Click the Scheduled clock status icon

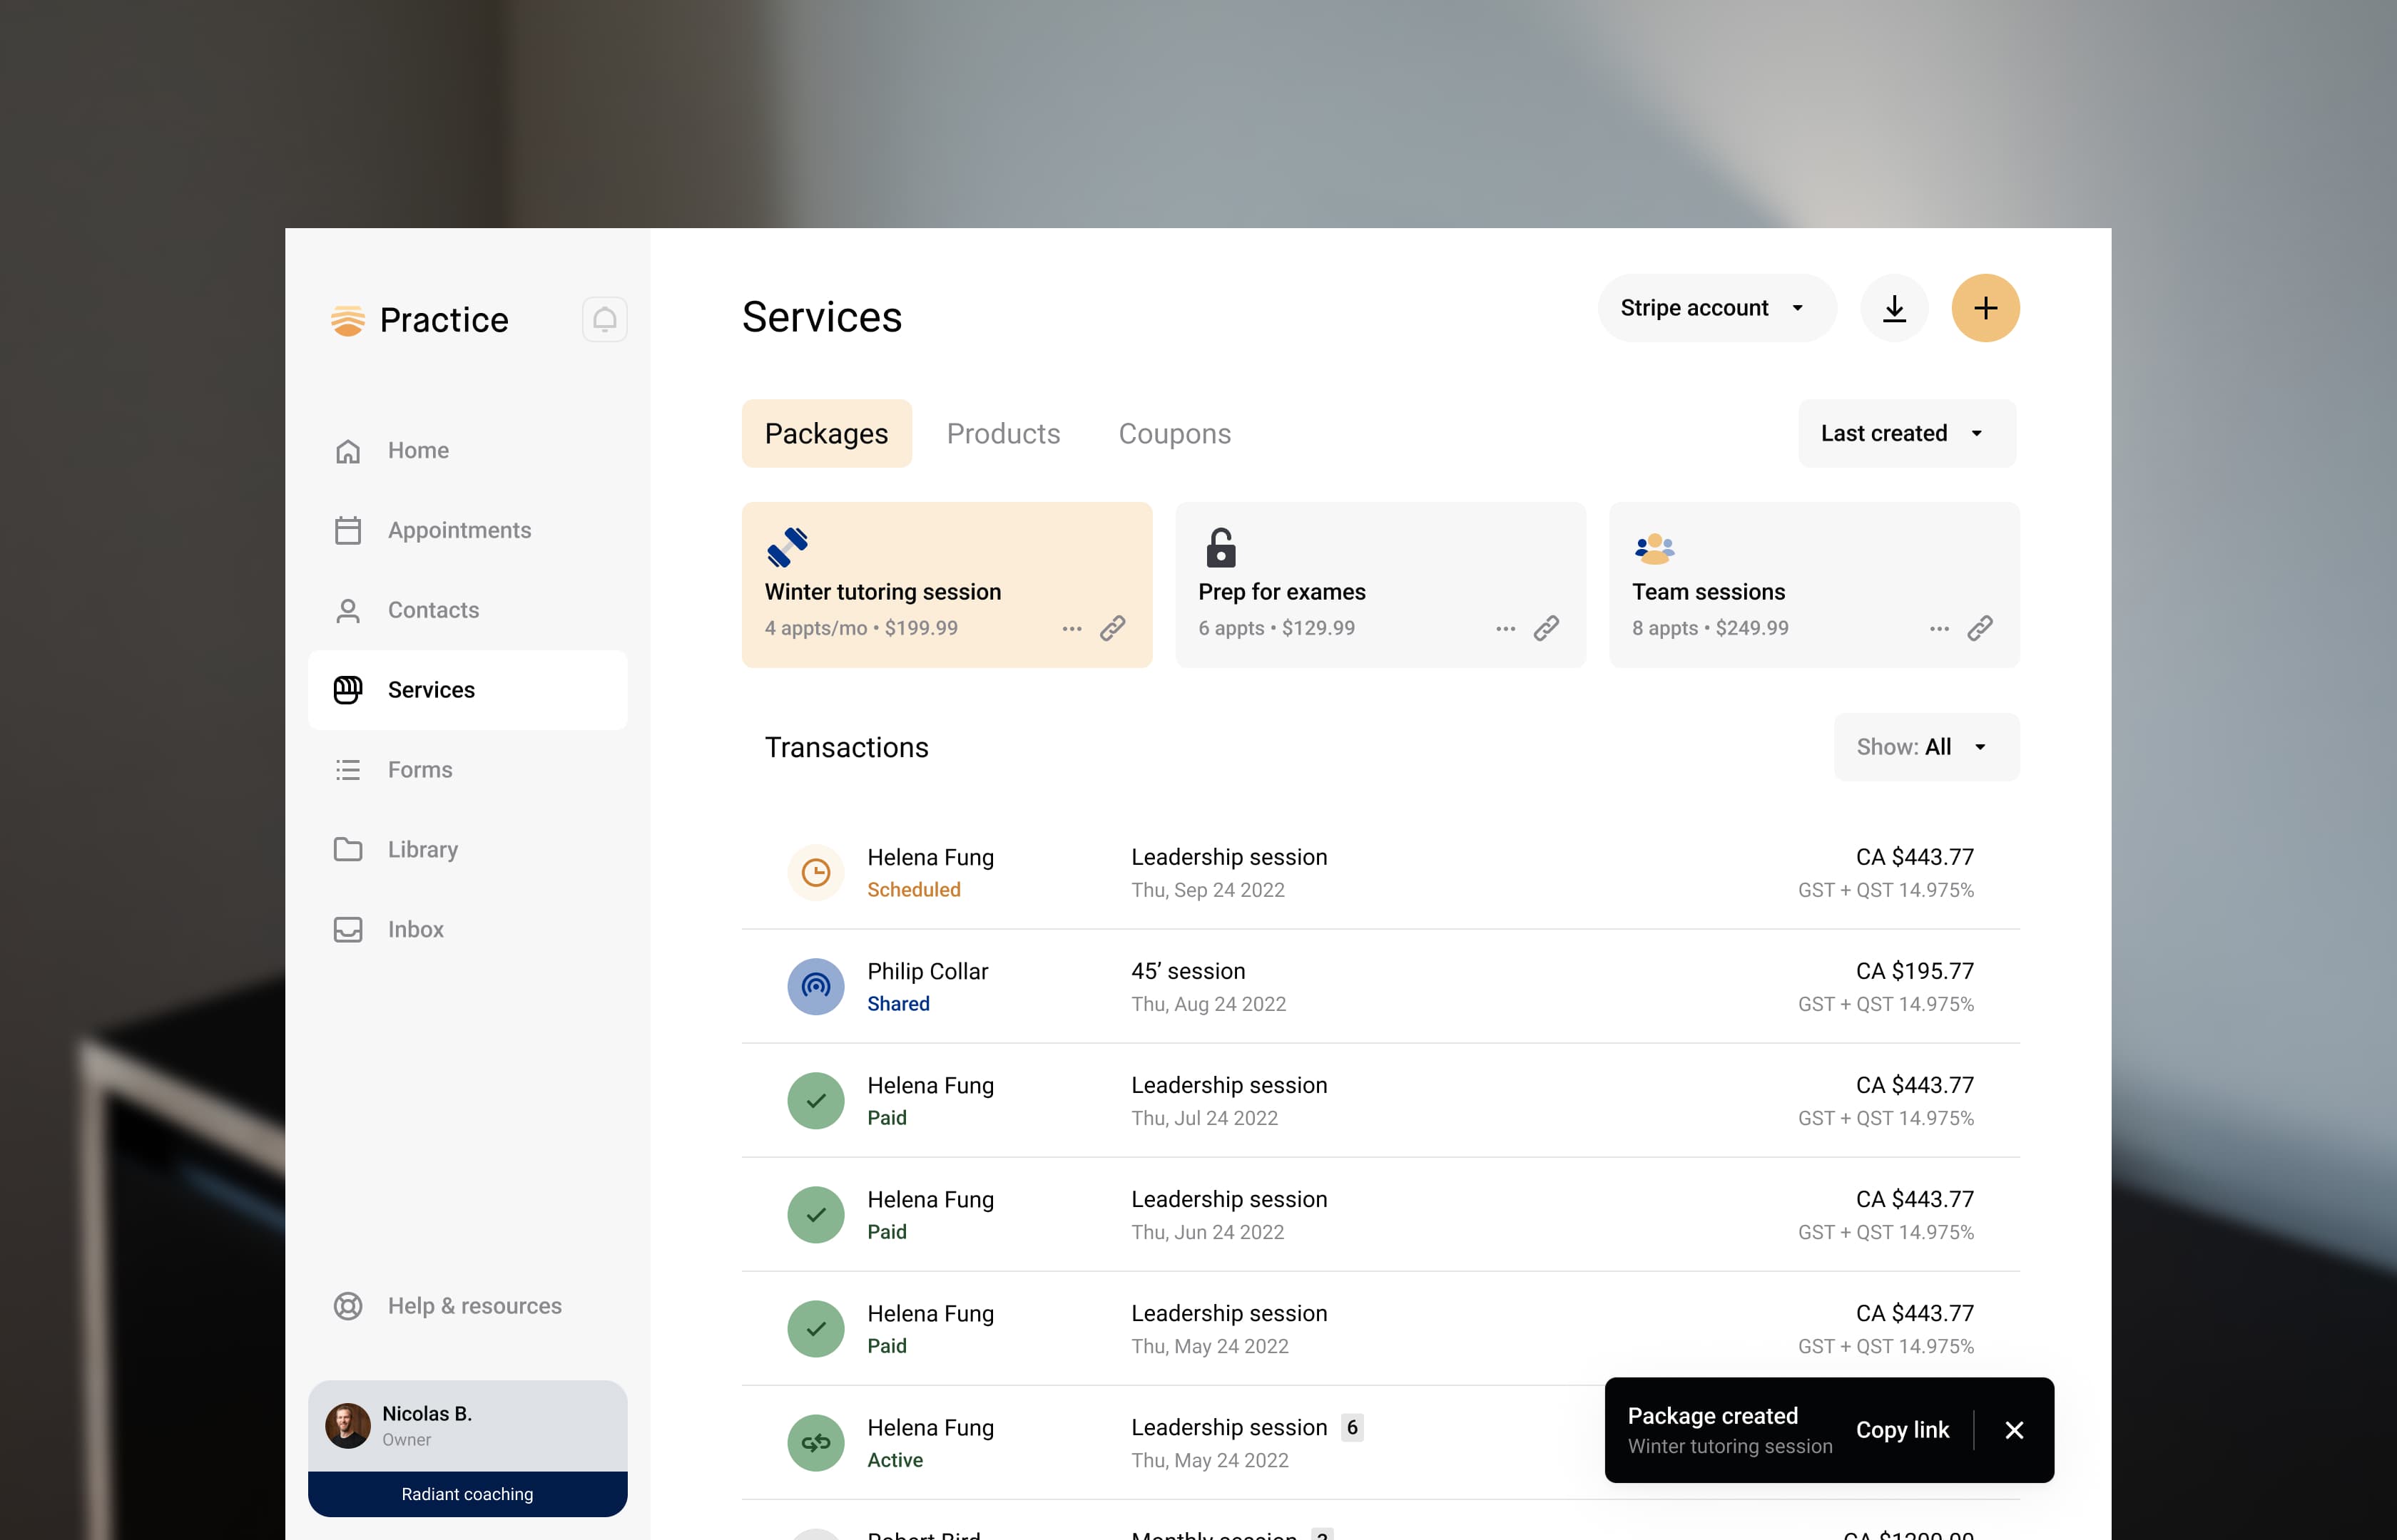pos(815,873)
